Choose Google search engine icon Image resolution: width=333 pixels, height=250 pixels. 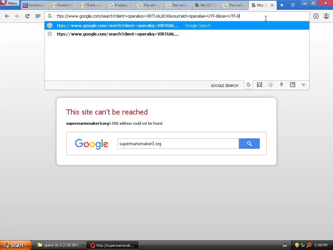click(x=248, y=85)
